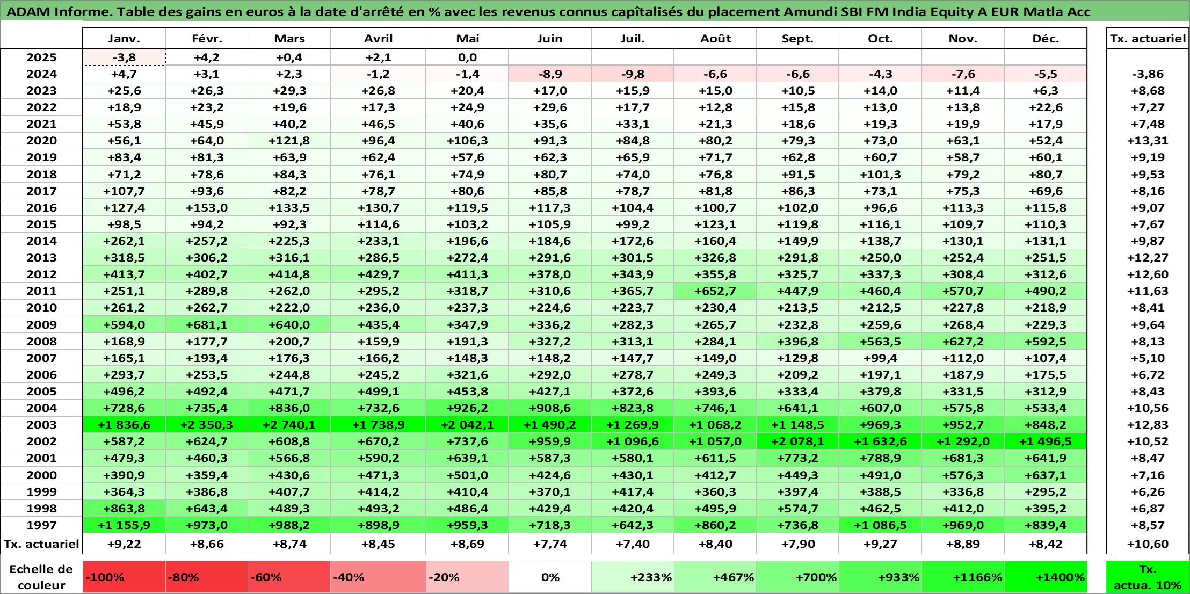Click the Tx. actuariel bottom row label
1190x594 pixels.
pos(41,544)
